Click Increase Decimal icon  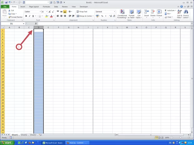point(110,16)
